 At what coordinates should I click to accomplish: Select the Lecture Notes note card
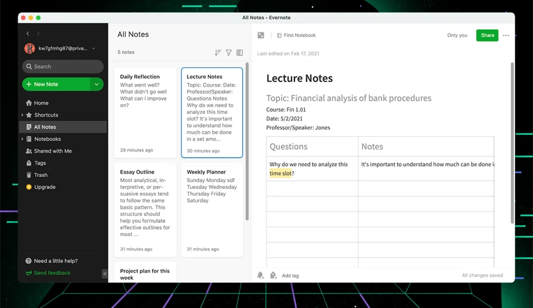click(x=212, y=113)
